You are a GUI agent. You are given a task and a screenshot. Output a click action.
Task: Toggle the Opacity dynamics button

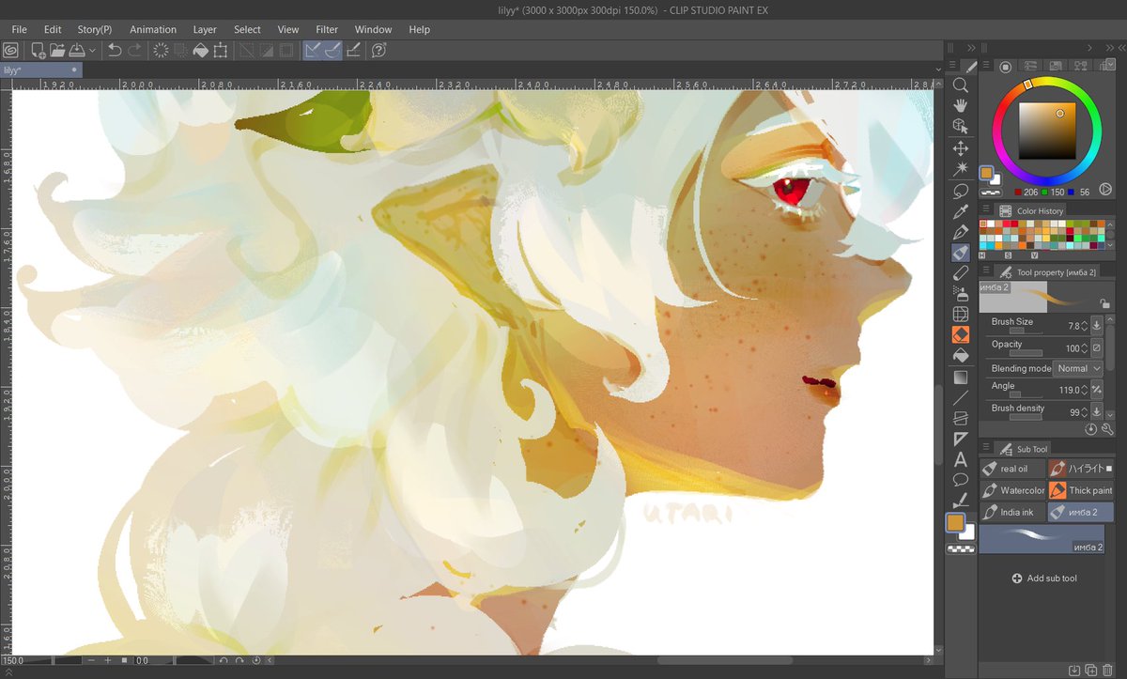(x=1097, y=347)
